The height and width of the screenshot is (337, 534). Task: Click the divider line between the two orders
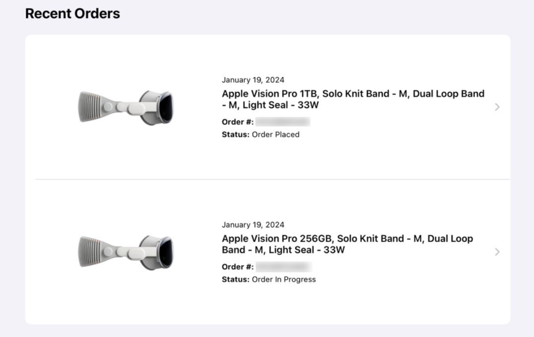(x=272, y=179)
